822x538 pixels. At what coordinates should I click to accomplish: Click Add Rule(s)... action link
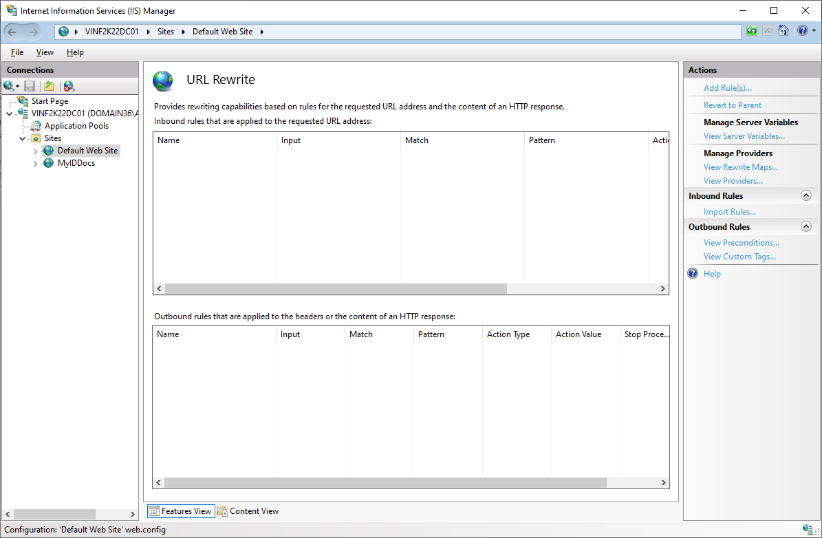[x=728, y=88]
